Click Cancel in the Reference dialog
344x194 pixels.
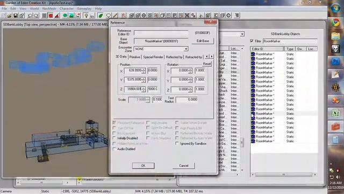184,165
